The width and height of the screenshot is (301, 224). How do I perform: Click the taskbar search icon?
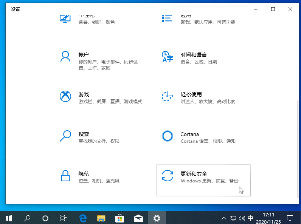click(27, 218)
